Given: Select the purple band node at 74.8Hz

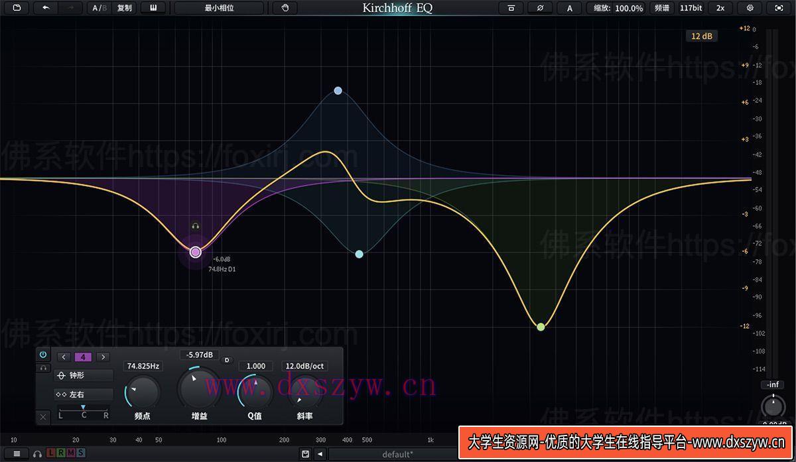Looking at the screenshot, I should coord(195,252).
